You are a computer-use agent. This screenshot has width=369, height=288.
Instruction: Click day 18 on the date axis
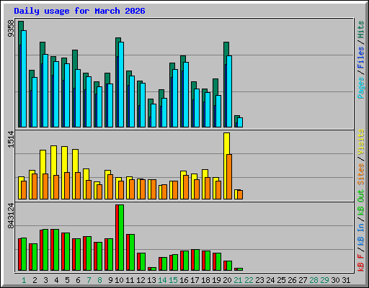(205, 280)
